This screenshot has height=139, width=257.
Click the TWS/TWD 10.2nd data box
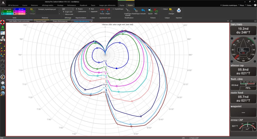[x=243, y=31]
